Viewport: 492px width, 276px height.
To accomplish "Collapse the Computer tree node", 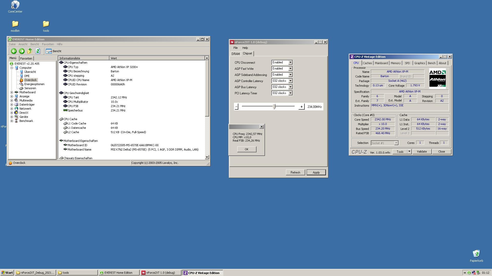I will pos(12,68).
